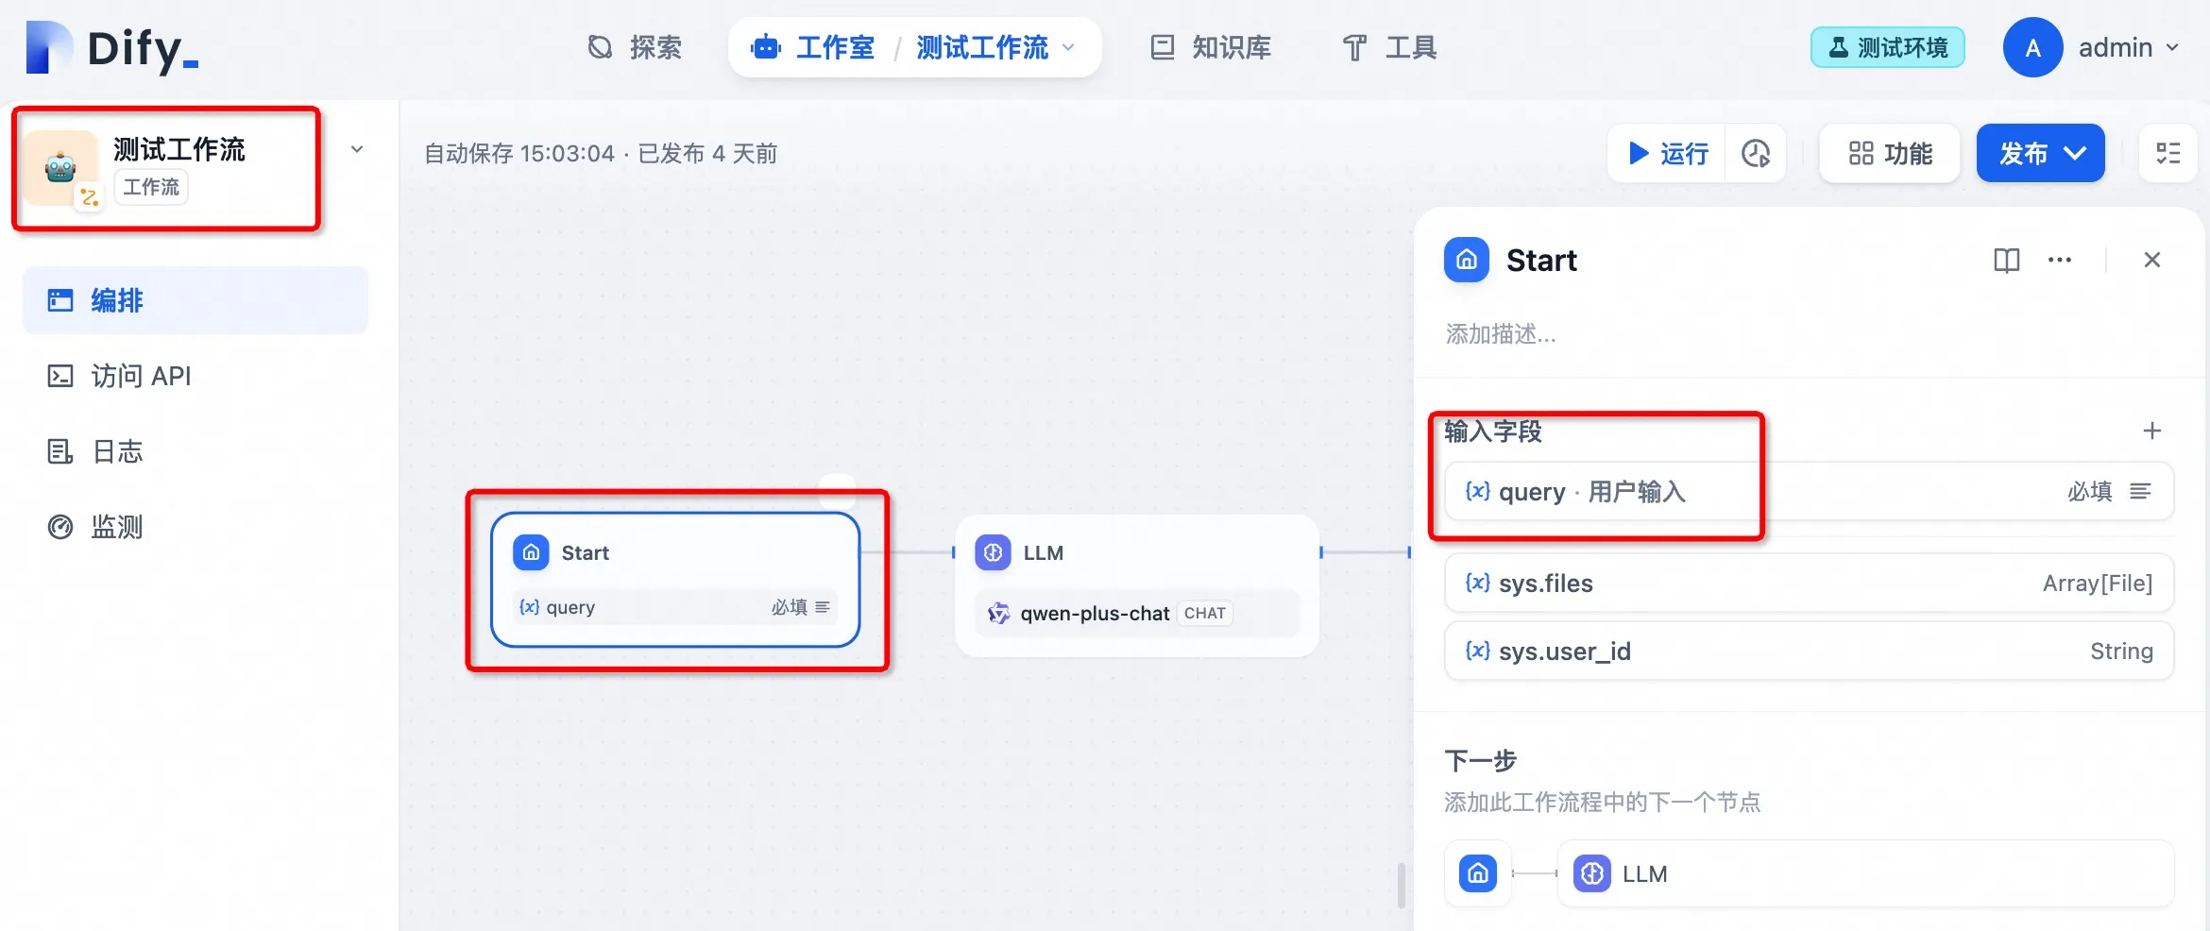This screenshot has height=931, width=2210.
Task: Open the checklist icon at top right
Action: pyautogui.click(x=2167, y=153)
